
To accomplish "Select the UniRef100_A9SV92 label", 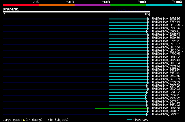I will [166, 99].
